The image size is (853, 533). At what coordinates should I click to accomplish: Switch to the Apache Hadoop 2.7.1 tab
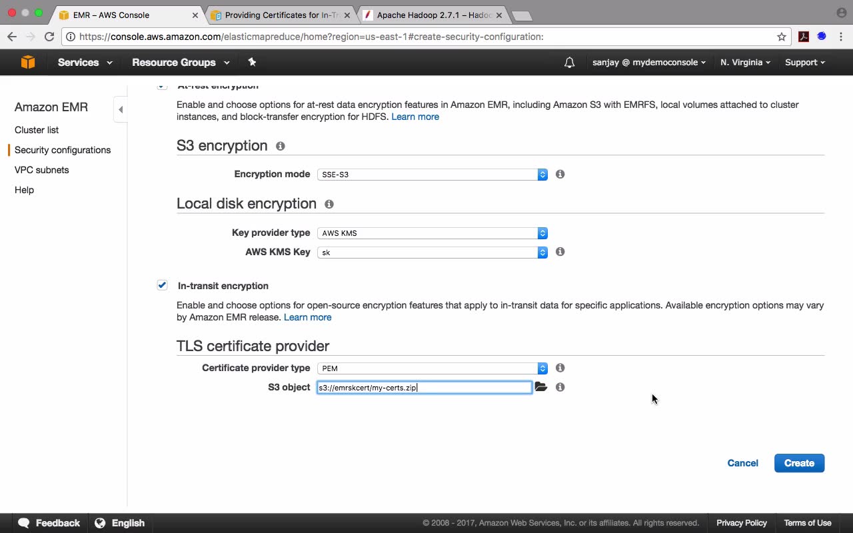click(x=433, y=15)
